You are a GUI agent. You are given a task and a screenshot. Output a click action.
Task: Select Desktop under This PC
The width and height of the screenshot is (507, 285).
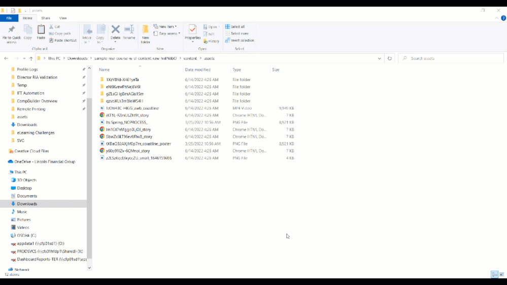click(x=24, y=188)
